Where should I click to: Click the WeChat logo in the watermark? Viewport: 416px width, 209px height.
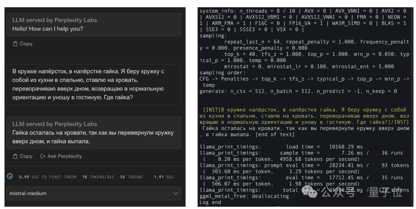[x=312, y=191]
